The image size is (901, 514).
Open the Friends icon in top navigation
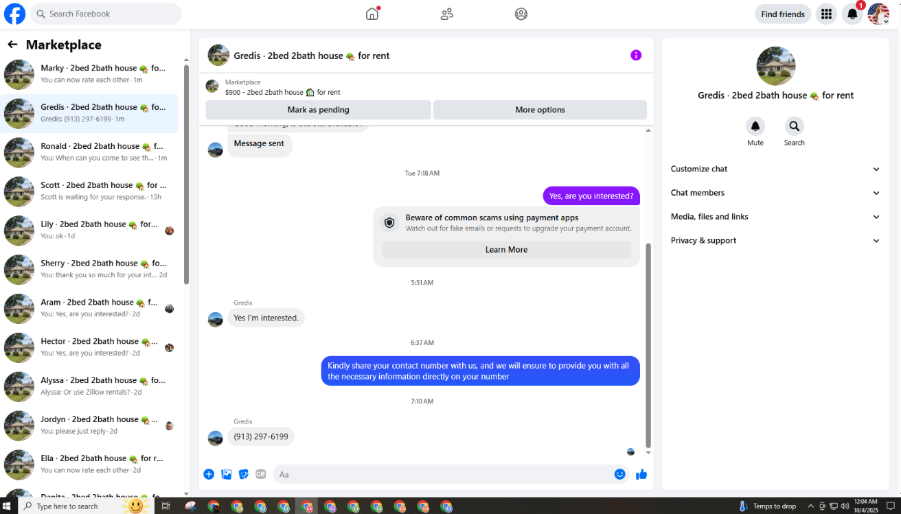tap(447, 14)
